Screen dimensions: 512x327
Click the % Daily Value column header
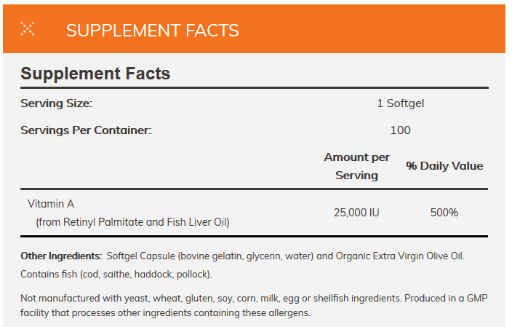444,166
